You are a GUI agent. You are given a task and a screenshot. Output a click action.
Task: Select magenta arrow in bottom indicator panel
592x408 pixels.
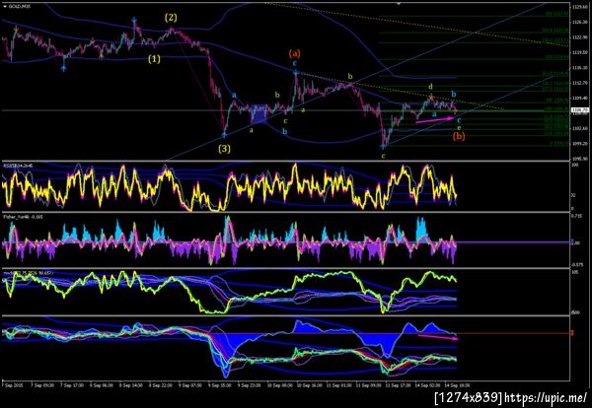pos(438,337)
